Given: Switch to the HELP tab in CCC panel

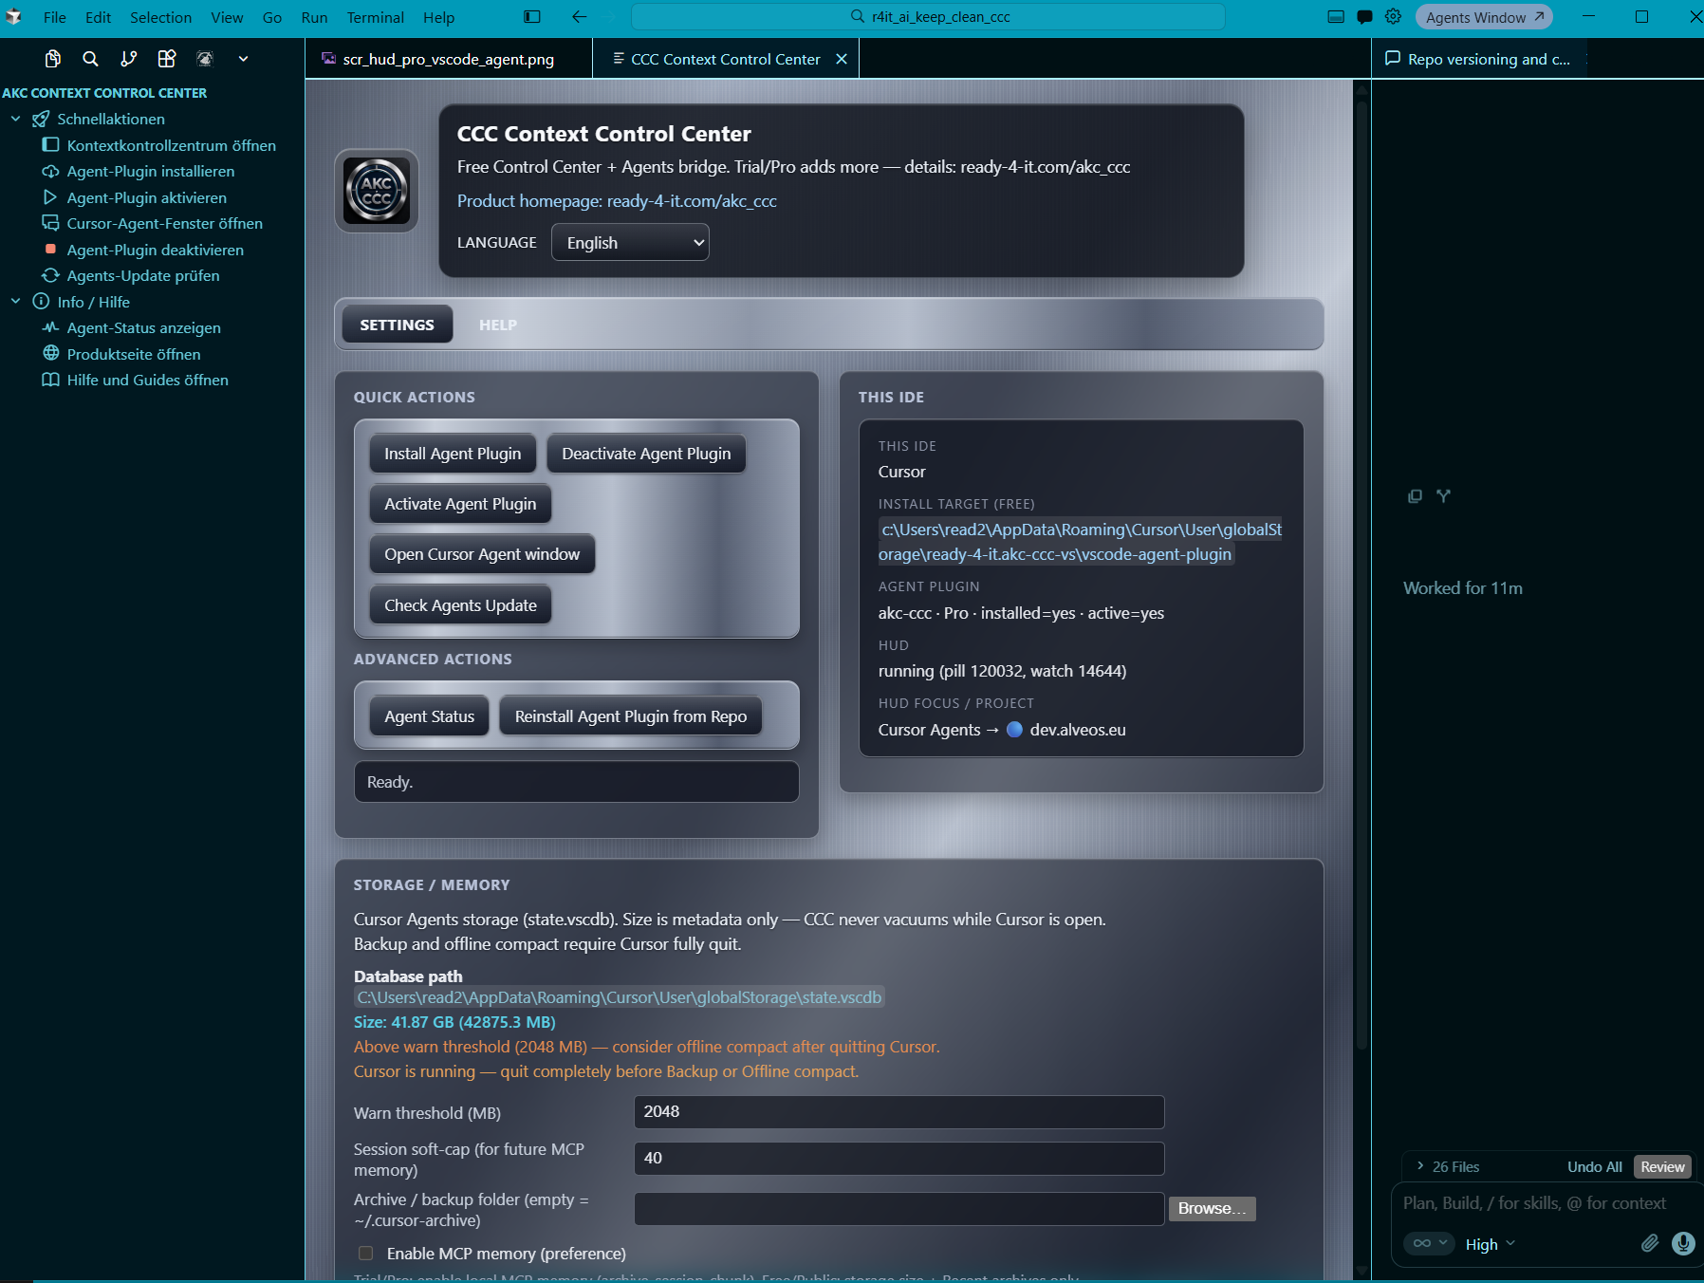Looking at the screenshot, I should click(498, 325).
